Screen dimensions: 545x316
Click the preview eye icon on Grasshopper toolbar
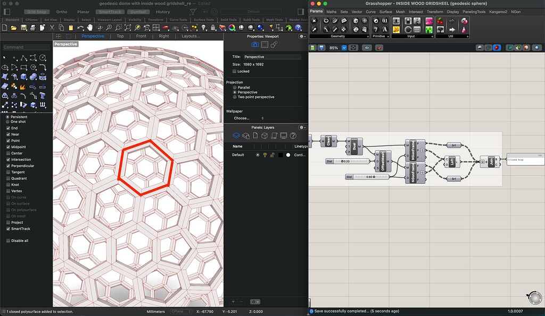367,47
